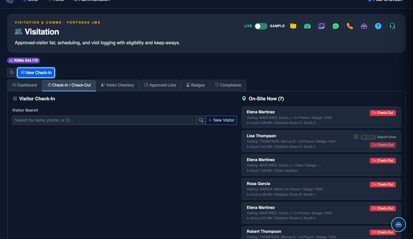Check out Elena Martinez's video visitation
The height and width of the screenshot is (239, 413).
(x=383, y=161)
